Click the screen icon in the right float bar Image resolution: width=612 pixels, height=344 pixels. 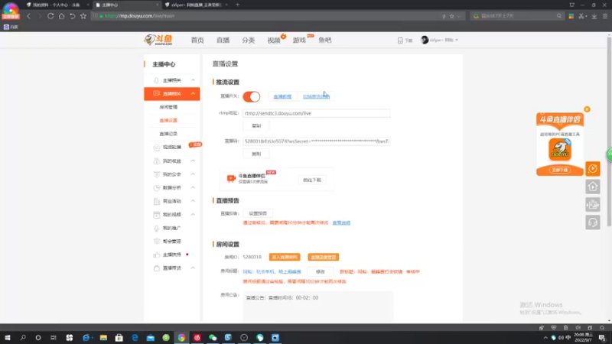(x=592, y=204)
